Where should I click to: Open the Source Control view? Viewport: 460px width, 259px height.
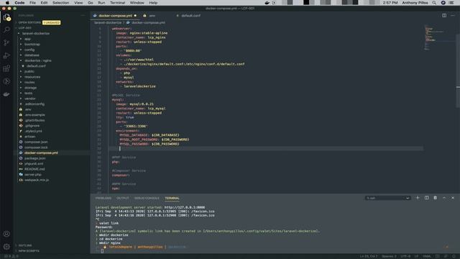[6, 42]
